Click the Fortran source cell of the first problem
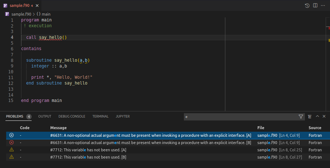The image size is (330, 168). tap(315, 135)
